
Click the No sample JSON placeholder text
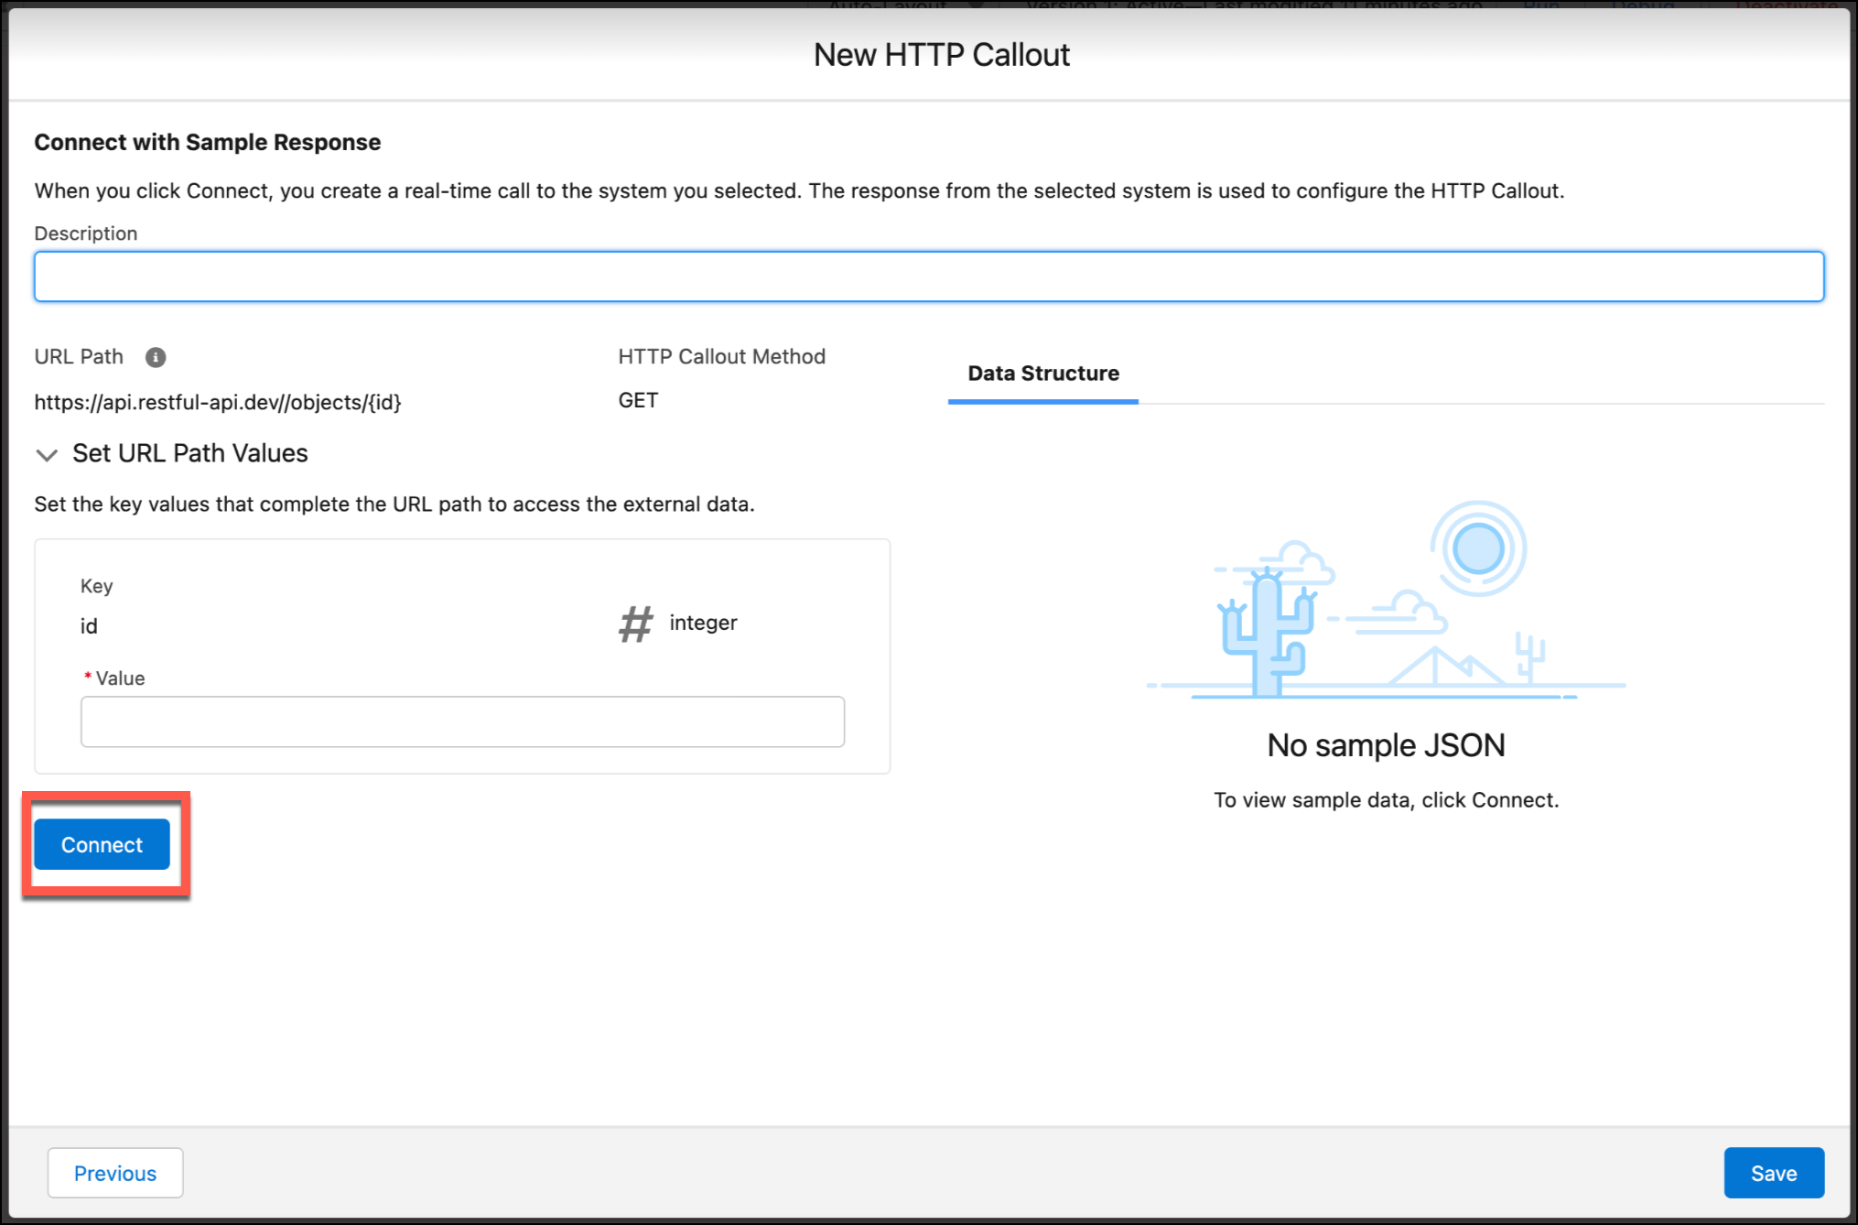click(1386, 744)
